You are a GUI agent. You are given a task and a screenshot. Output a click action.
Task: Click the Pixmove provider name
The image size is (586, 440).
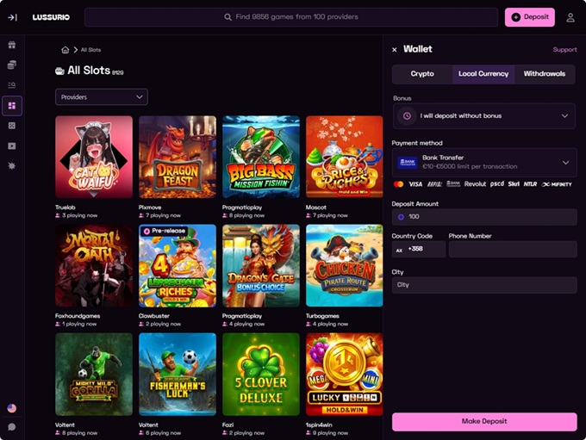coord(150,208)
